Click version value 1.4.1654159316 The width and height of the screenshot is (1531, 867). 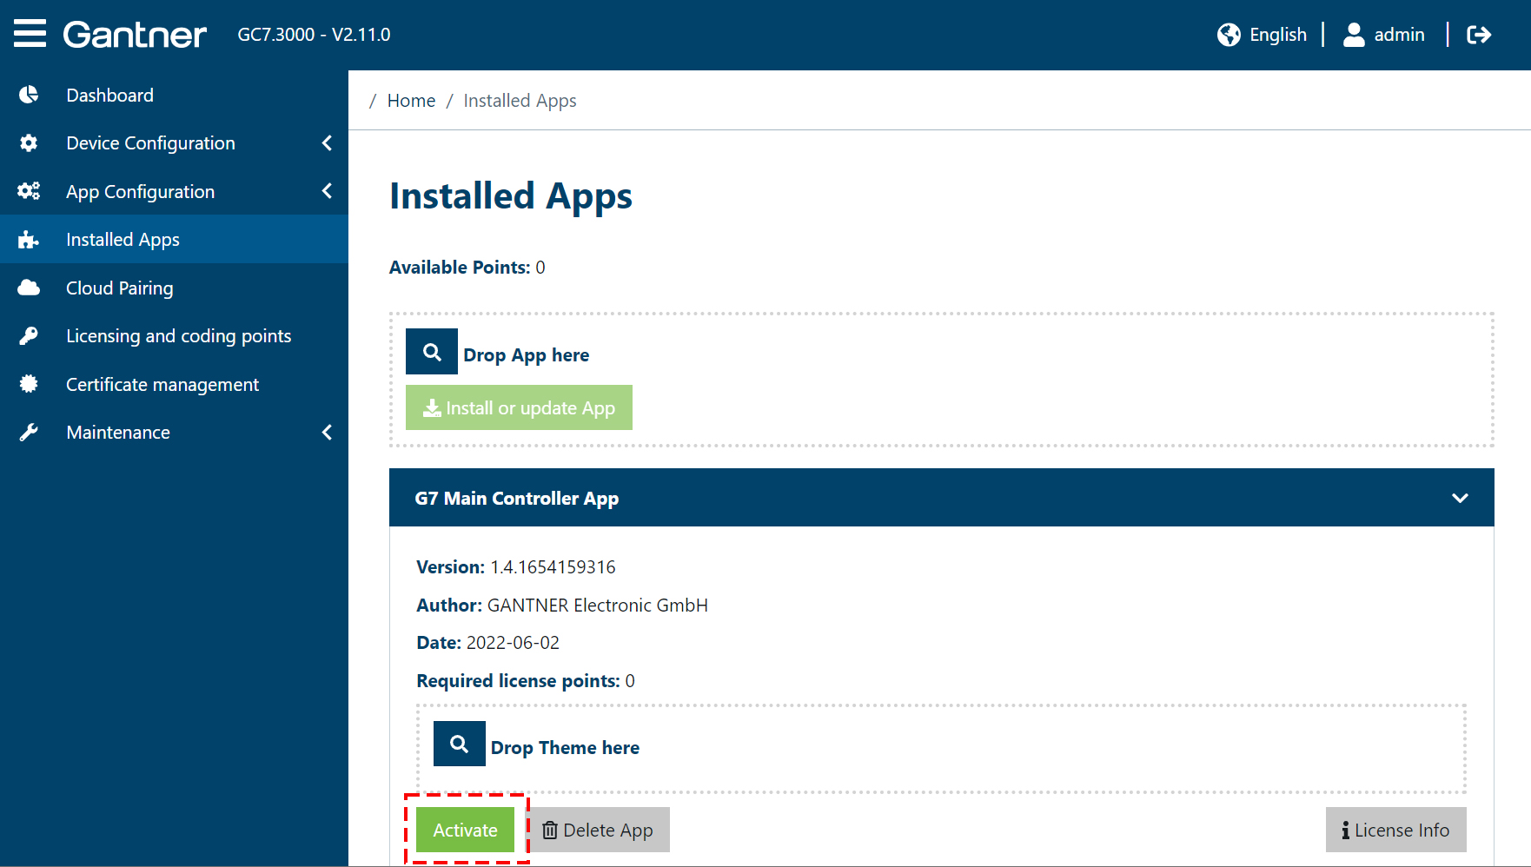pyautogui.click(x=553, y=567)
